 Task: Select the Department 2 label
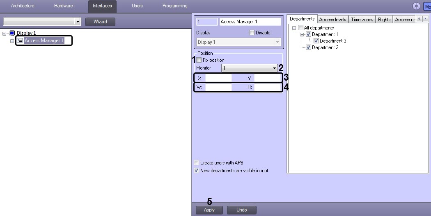(325, 47)
